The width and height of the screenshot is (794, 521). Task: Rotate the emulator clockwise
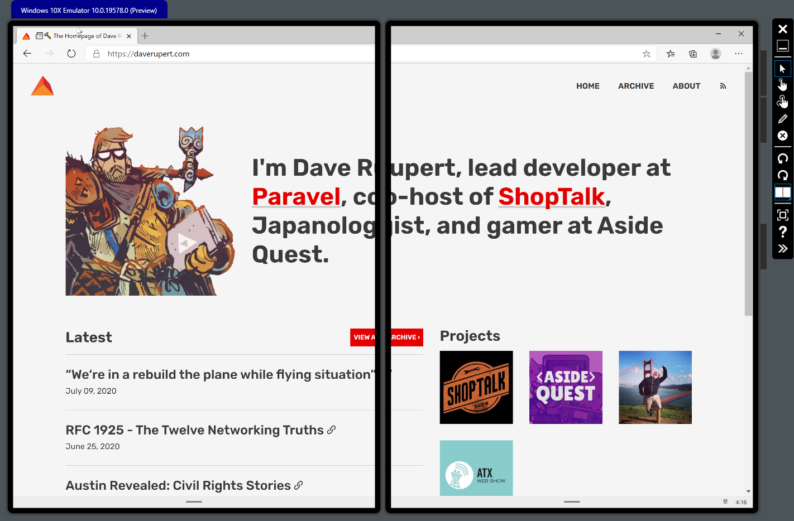point(782,175)
